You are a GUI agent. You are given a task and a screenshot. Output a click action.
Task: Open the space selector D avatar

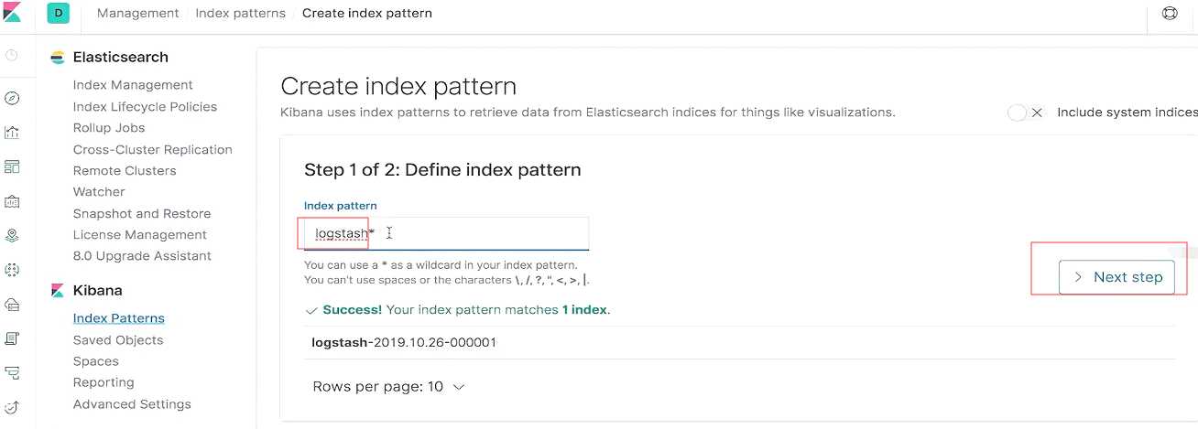[59, 13]
